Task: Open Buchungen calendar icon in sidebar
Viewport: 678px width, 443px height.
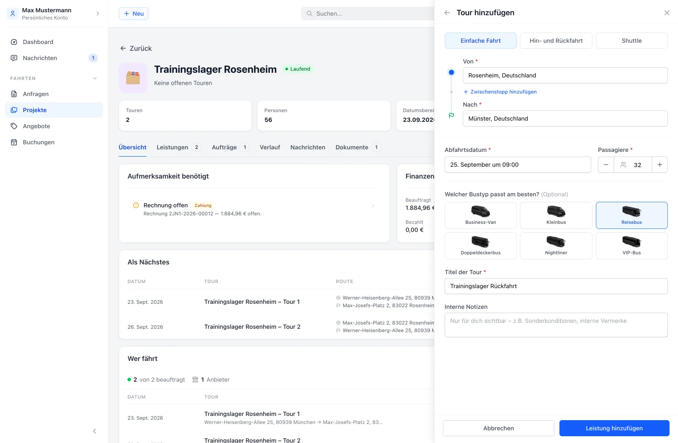Action: (14, 142)
